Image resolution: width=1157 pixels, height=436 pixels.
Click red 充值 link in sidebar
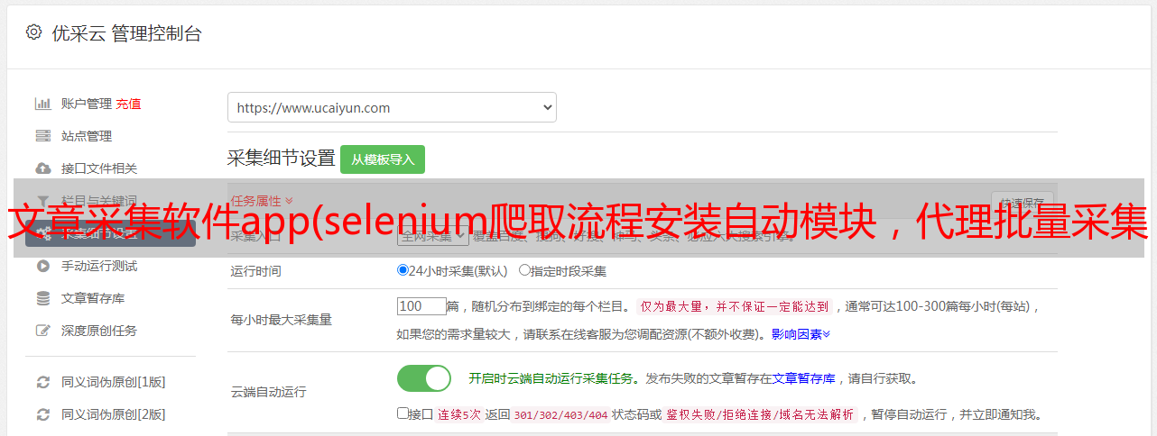[x=128, y=104]
